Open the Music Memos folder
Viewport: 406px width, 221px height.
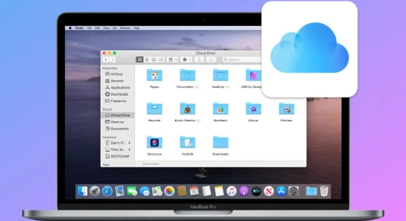click(187, 108)
